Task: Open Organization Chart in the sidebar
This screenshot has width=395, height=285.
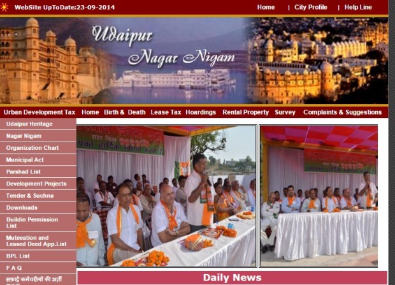Action: pos(38,148)
